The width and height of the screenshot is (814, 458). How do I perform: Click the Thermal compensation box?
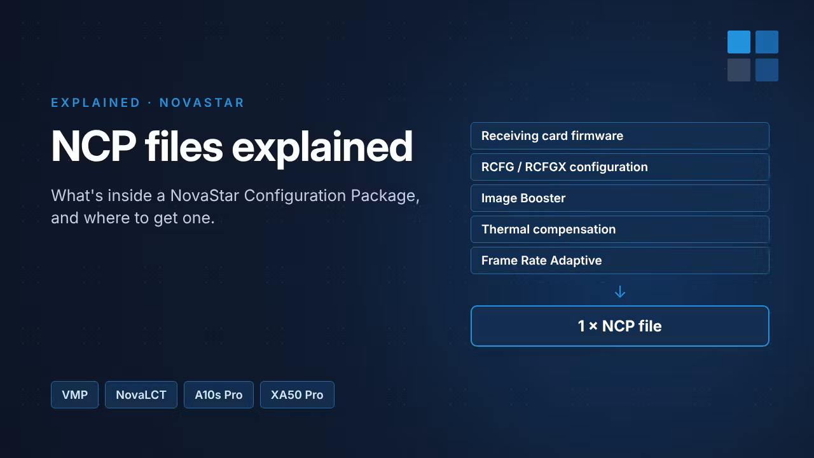(620, 229)
